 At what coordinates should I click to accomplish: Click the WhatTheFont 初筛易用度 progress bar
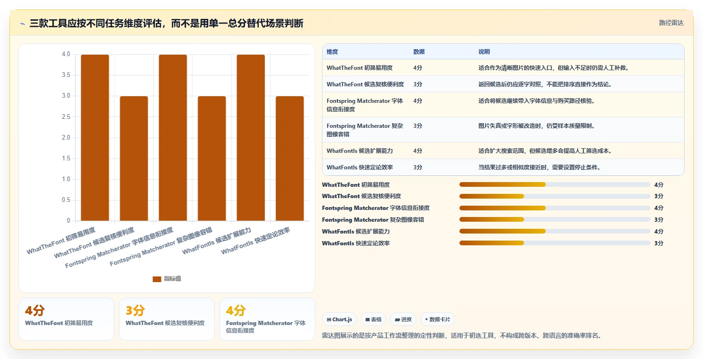pos(555,184)
